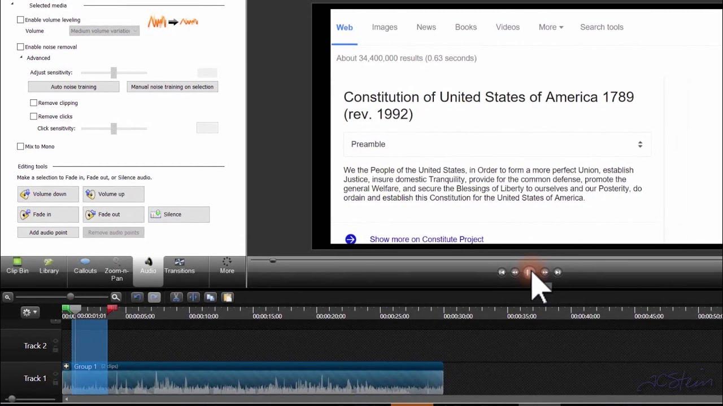Expand Group 1 with the plus icon

tap(66, 367)
